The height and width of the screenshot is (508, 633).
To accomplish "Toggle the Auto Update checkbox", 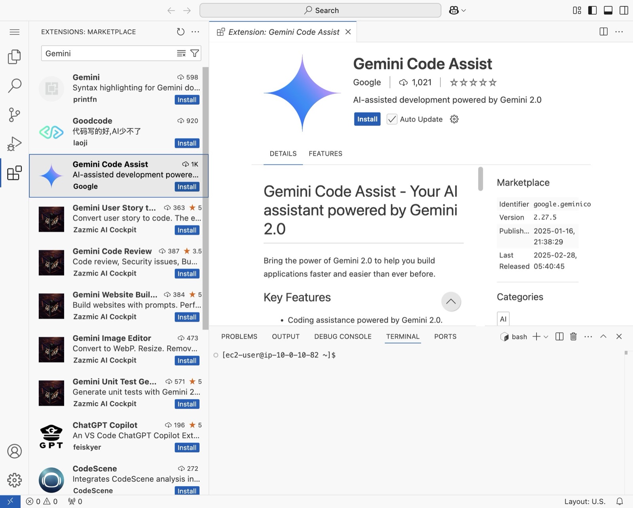I will pos(392,119).
